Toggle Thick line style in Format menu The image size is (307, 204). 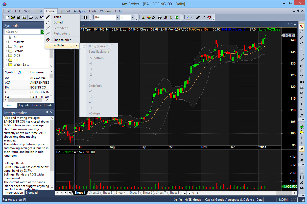click(62, 17)
